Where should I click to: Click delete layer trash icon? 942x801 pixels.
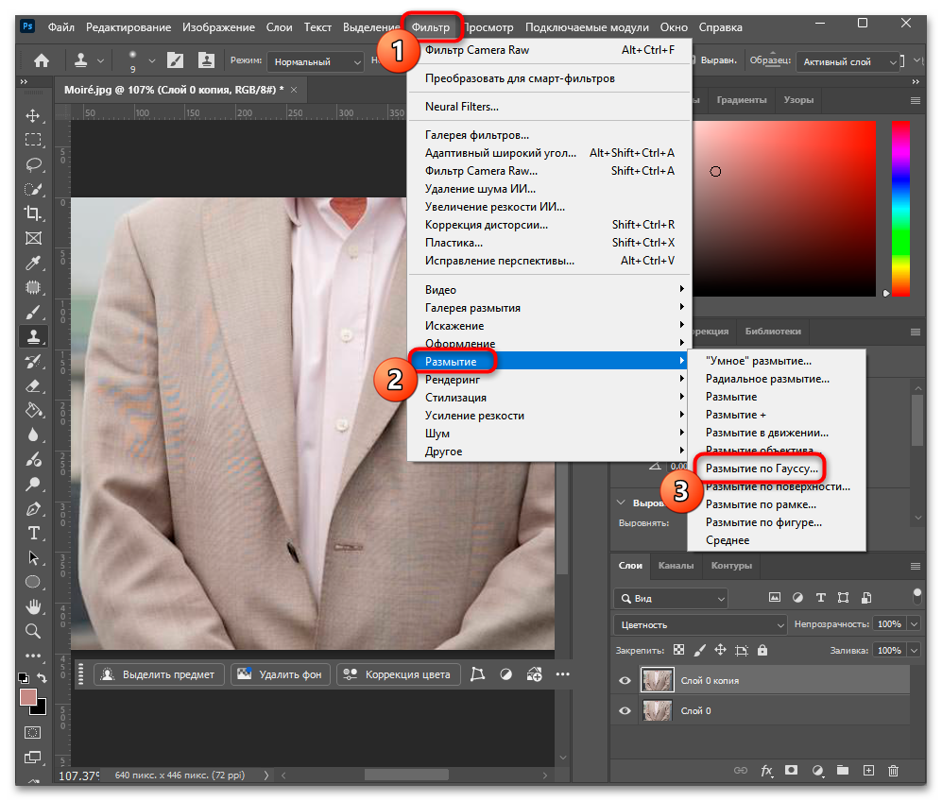click(x=893, y=771)
